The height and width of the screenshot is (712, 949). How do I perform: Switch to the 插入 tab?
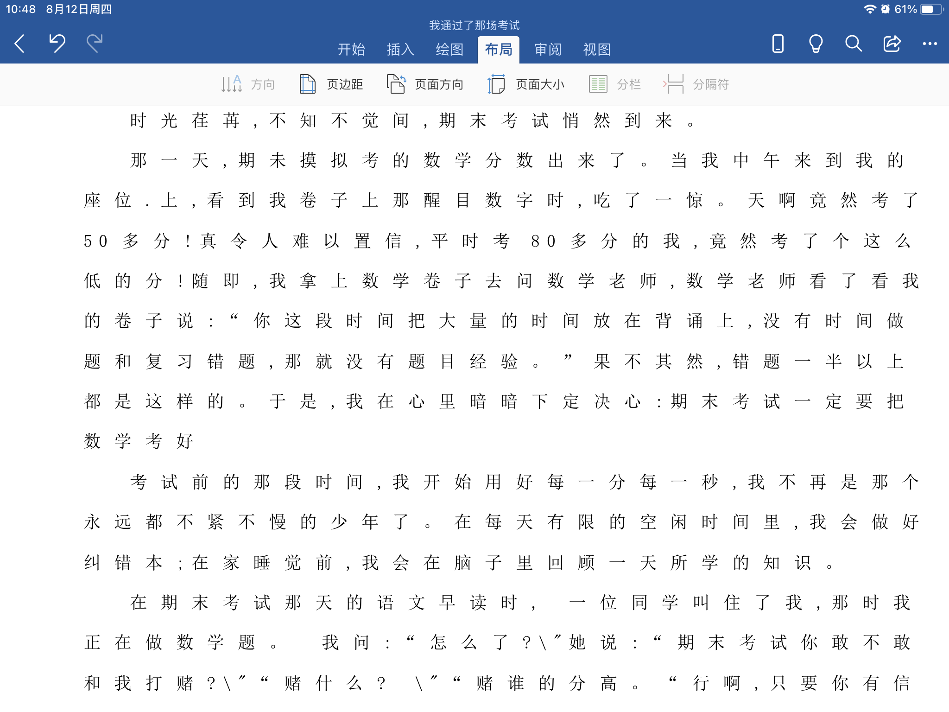[400, 49]
